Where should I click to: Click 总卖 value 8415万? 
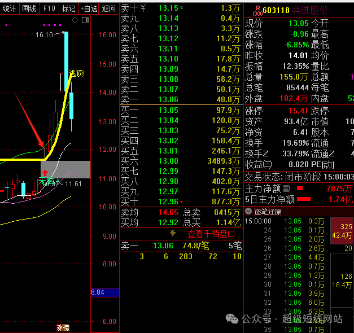pos(226,212)
